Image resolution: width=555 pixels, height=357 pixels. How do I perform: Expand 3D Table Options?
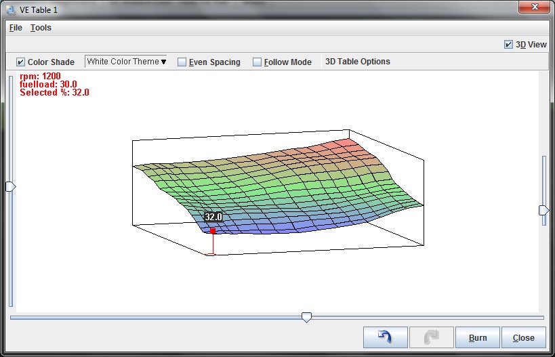(x=357, y=62)
